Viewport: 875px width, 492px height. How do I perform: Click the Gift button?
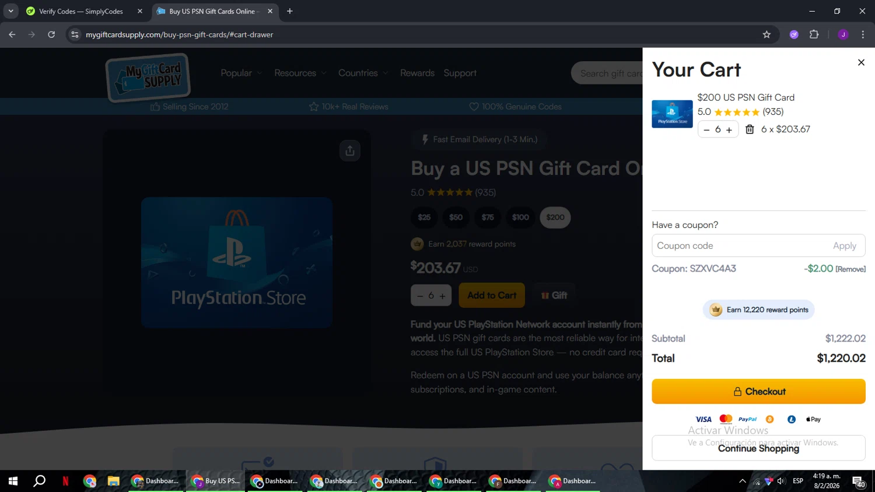[x=554, y=296]
